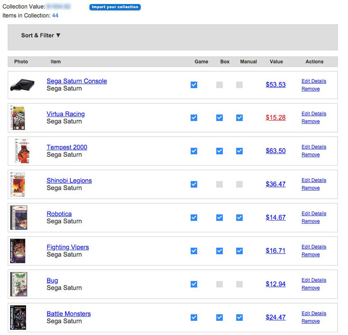Check Manual checkbox for Sega Saturn Console
Screen dimensions: 348x335
[239, 85]
